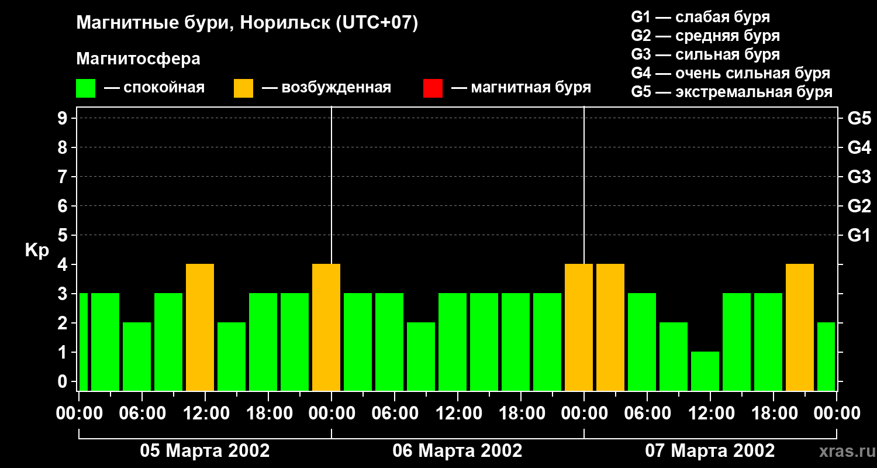This screenshot has height=468, width=877.
Task: Click the orange возбужденная legend swatch
Action: pyautogui.click(x=243, y=88)
